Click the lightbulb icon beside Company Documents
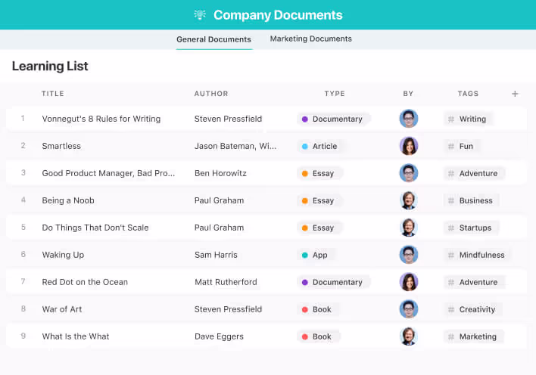 click(200, 15)
